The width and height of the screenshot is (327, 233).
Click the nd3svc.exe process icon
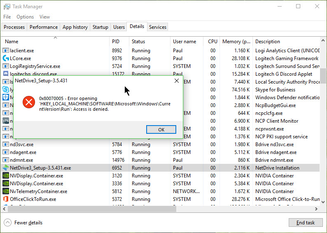[6, 144]
